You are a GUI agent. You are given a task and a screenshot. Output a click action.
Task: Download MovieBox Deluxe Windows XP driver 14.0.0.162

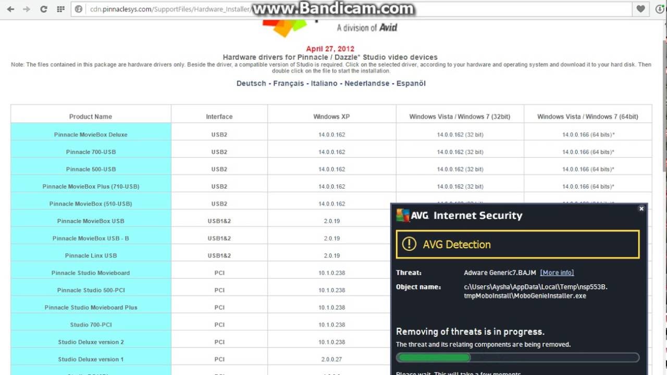click(331, 134)
